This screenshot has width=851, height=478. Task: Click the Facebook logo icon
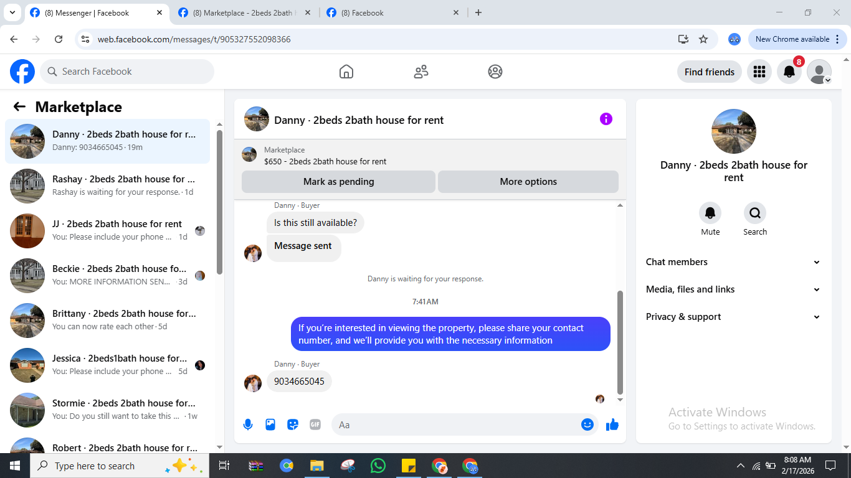click(x=22, y=72)
